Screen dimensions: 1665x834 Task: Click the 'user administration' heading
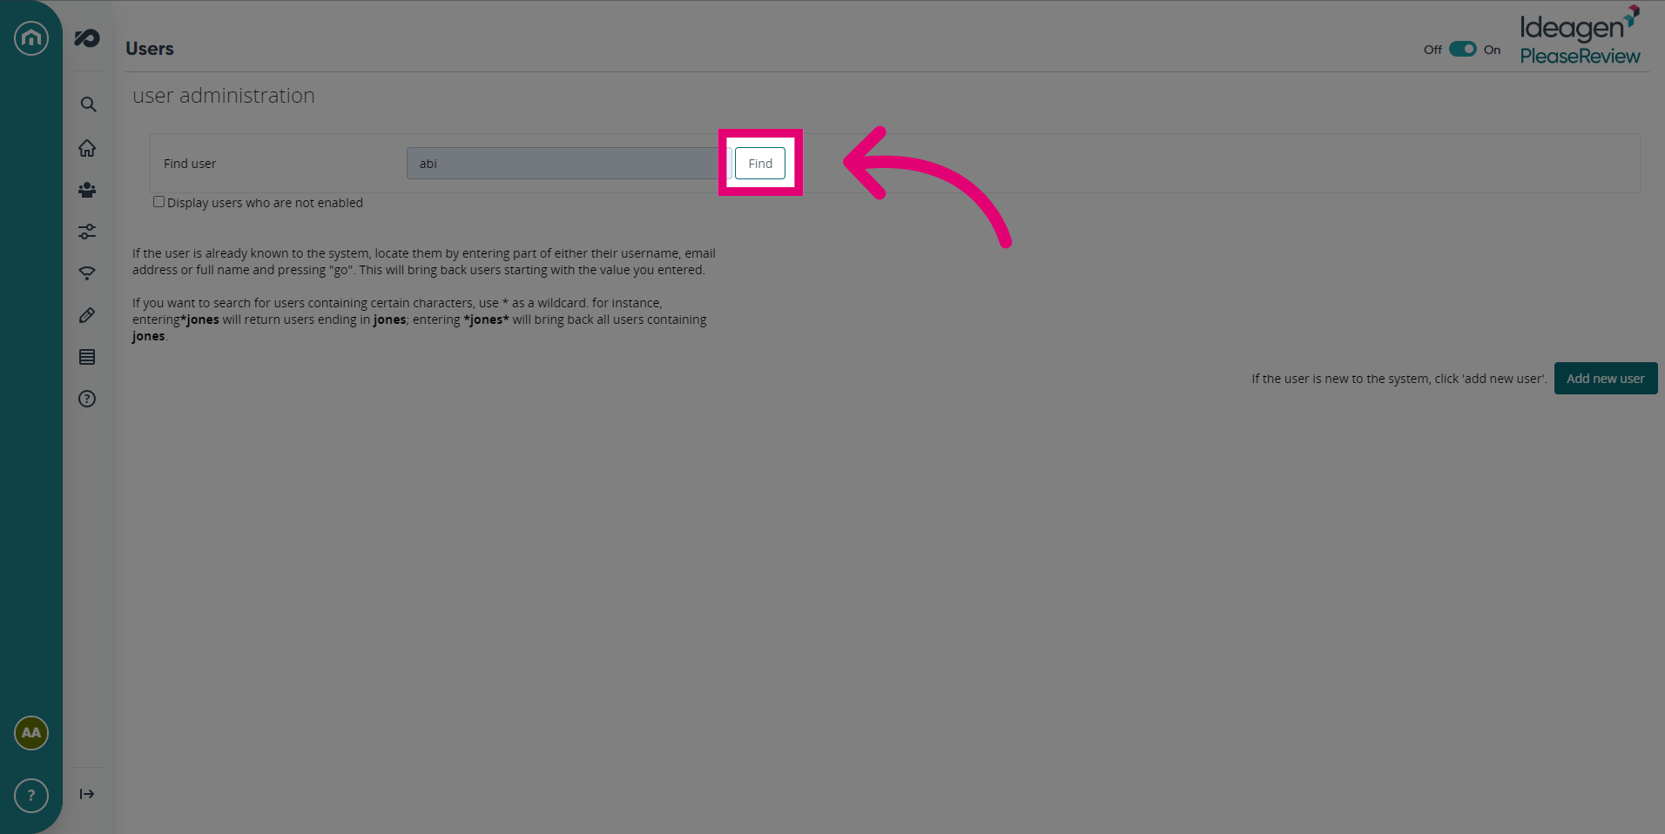[x=224, y=96]
